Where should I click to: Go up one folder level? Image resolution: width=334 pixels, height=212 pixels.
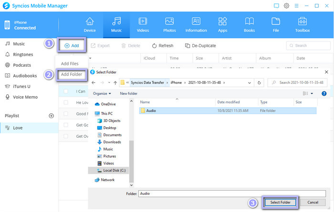115,83
